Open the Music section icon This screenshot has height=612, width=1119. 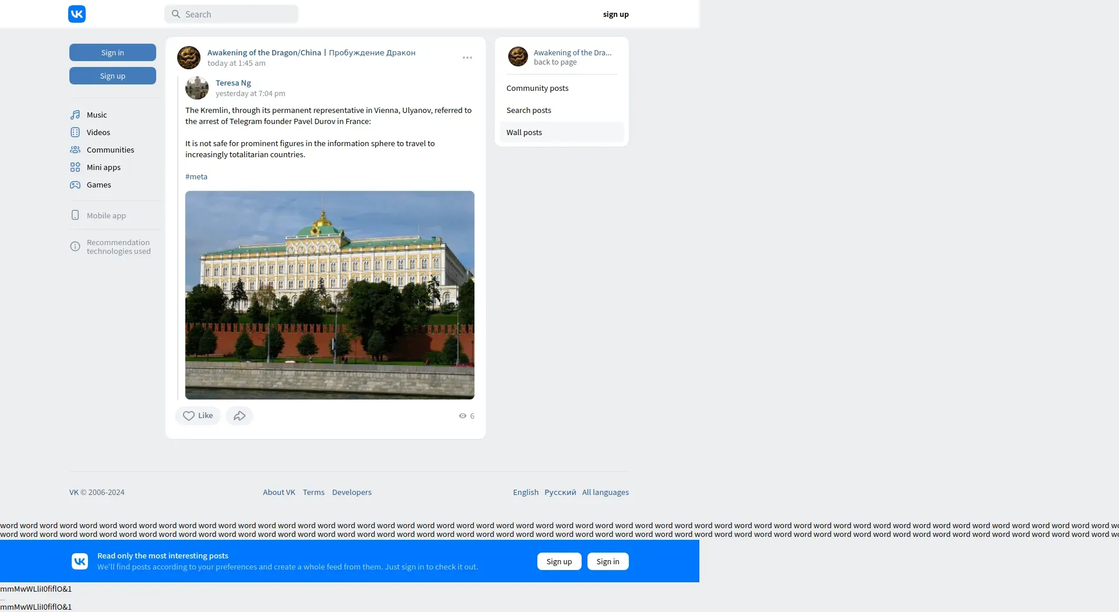tap(75, 115)
